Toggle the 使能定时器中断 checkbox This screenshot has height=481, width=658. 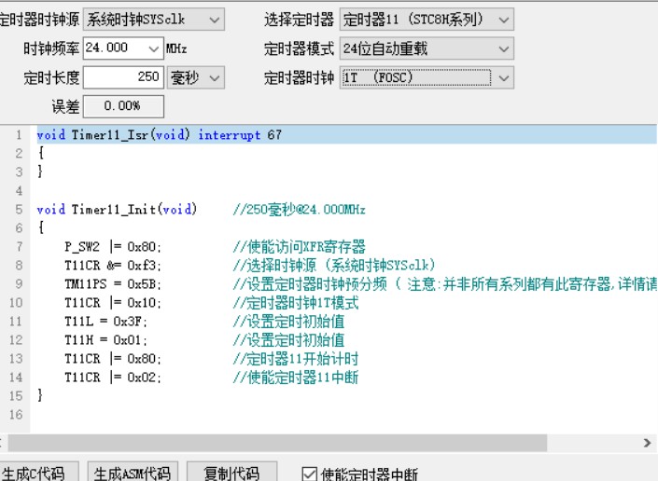(310, 474)
